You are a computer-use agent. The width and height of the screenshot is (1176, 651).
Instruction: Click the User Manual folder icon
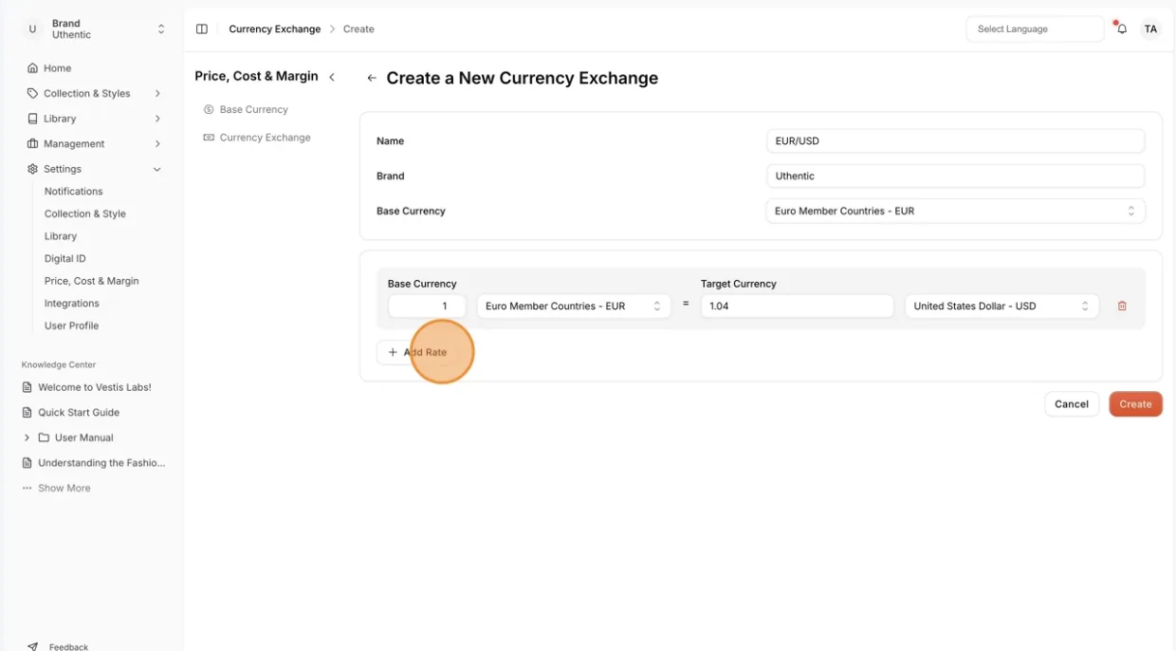click(x=44, y=437)
